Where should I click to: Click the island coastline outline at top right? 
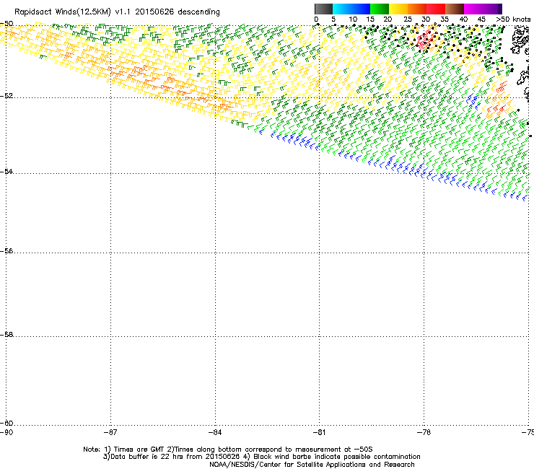pos(519,40)
